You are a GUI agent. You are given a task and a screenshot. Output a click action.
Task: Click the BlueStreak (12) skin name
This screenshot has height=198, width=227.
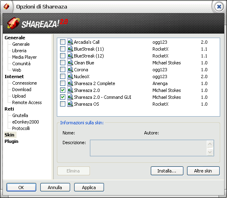pos(89,56)
